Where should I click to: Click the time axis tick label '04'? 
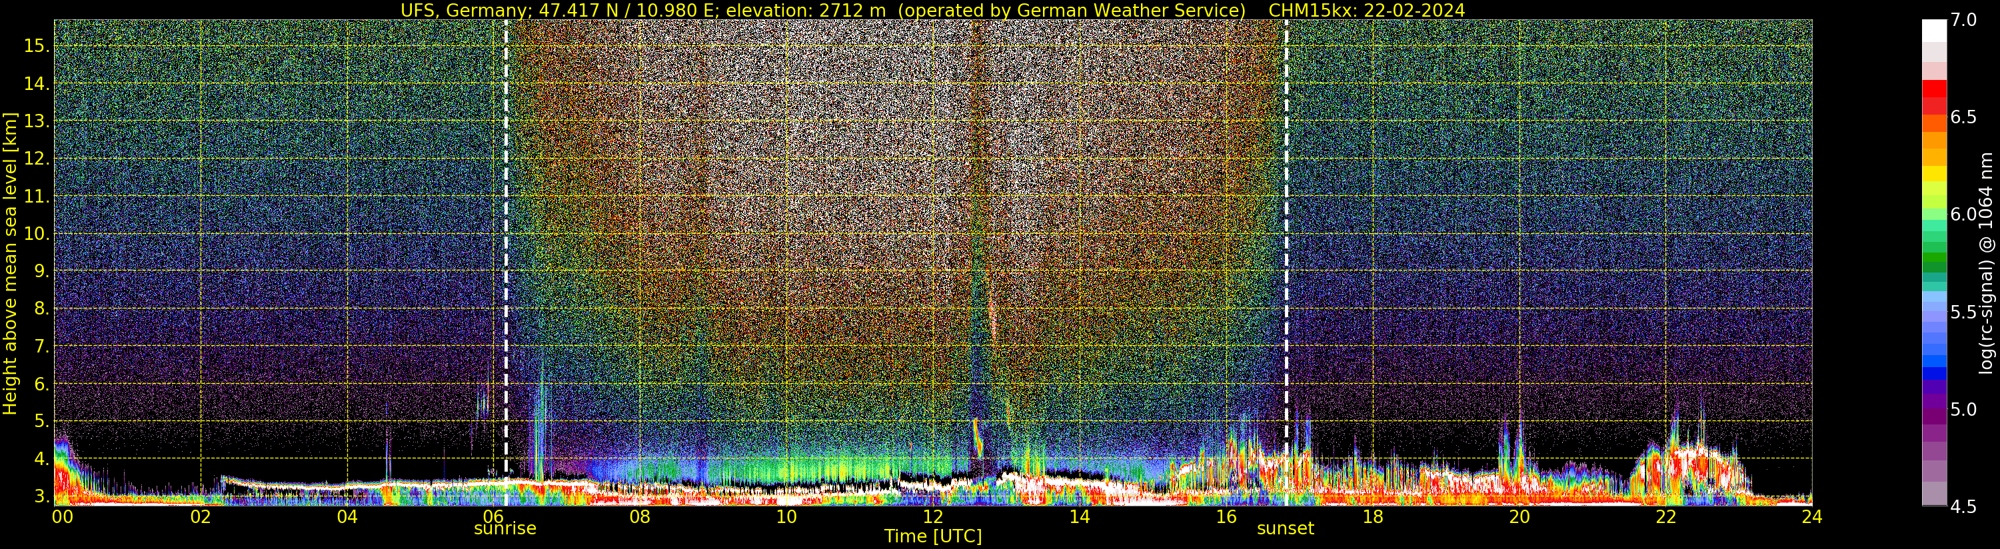click(347, 517)
